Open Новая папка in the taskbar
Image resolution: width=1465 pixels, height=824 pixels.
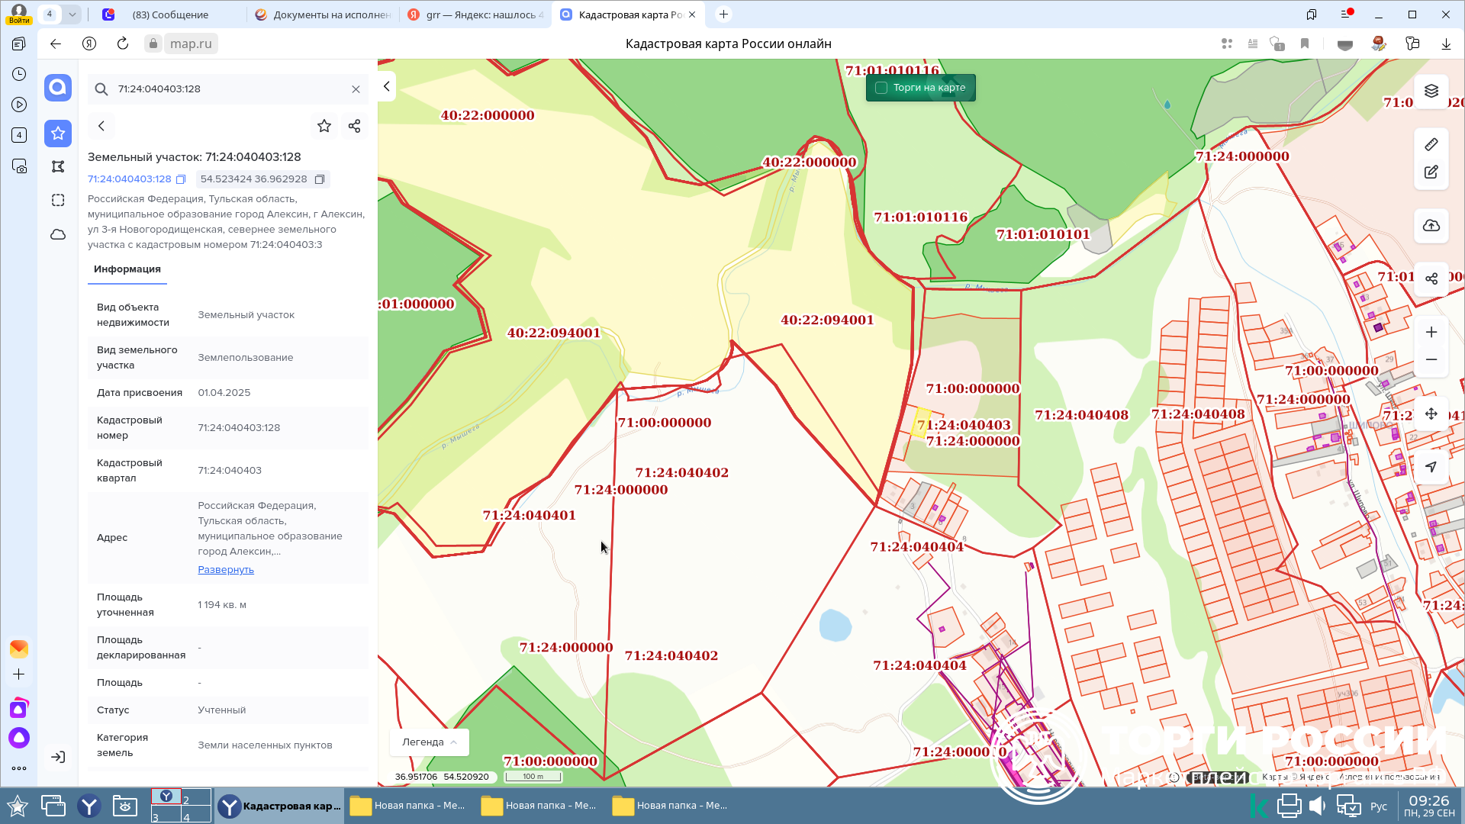(410, 806)
